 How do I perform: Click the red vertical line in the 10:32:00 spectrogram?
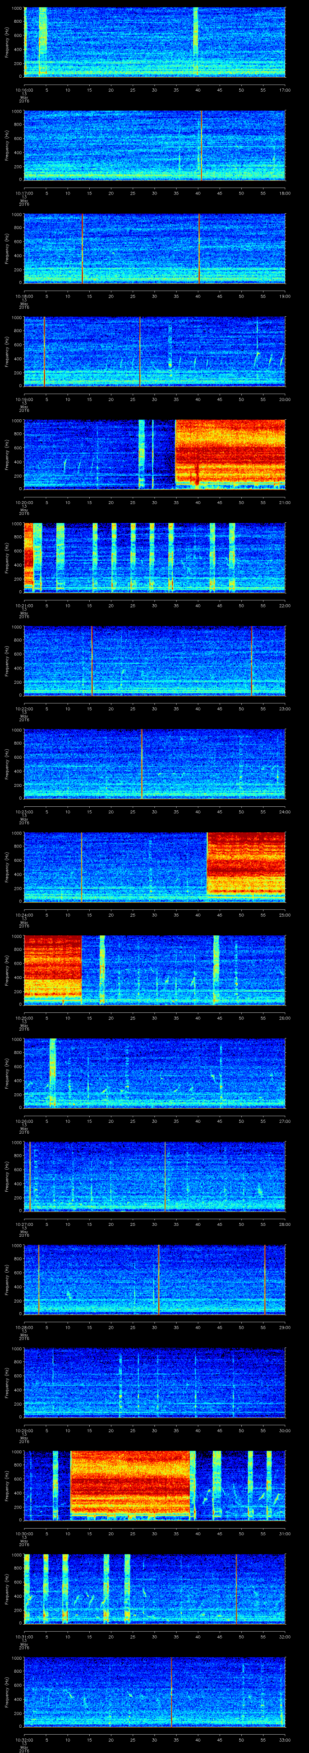(x=171, y=1692)
